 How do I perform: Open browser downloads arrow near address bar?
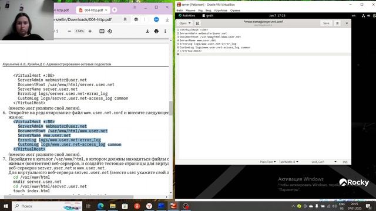click(167, 19)
